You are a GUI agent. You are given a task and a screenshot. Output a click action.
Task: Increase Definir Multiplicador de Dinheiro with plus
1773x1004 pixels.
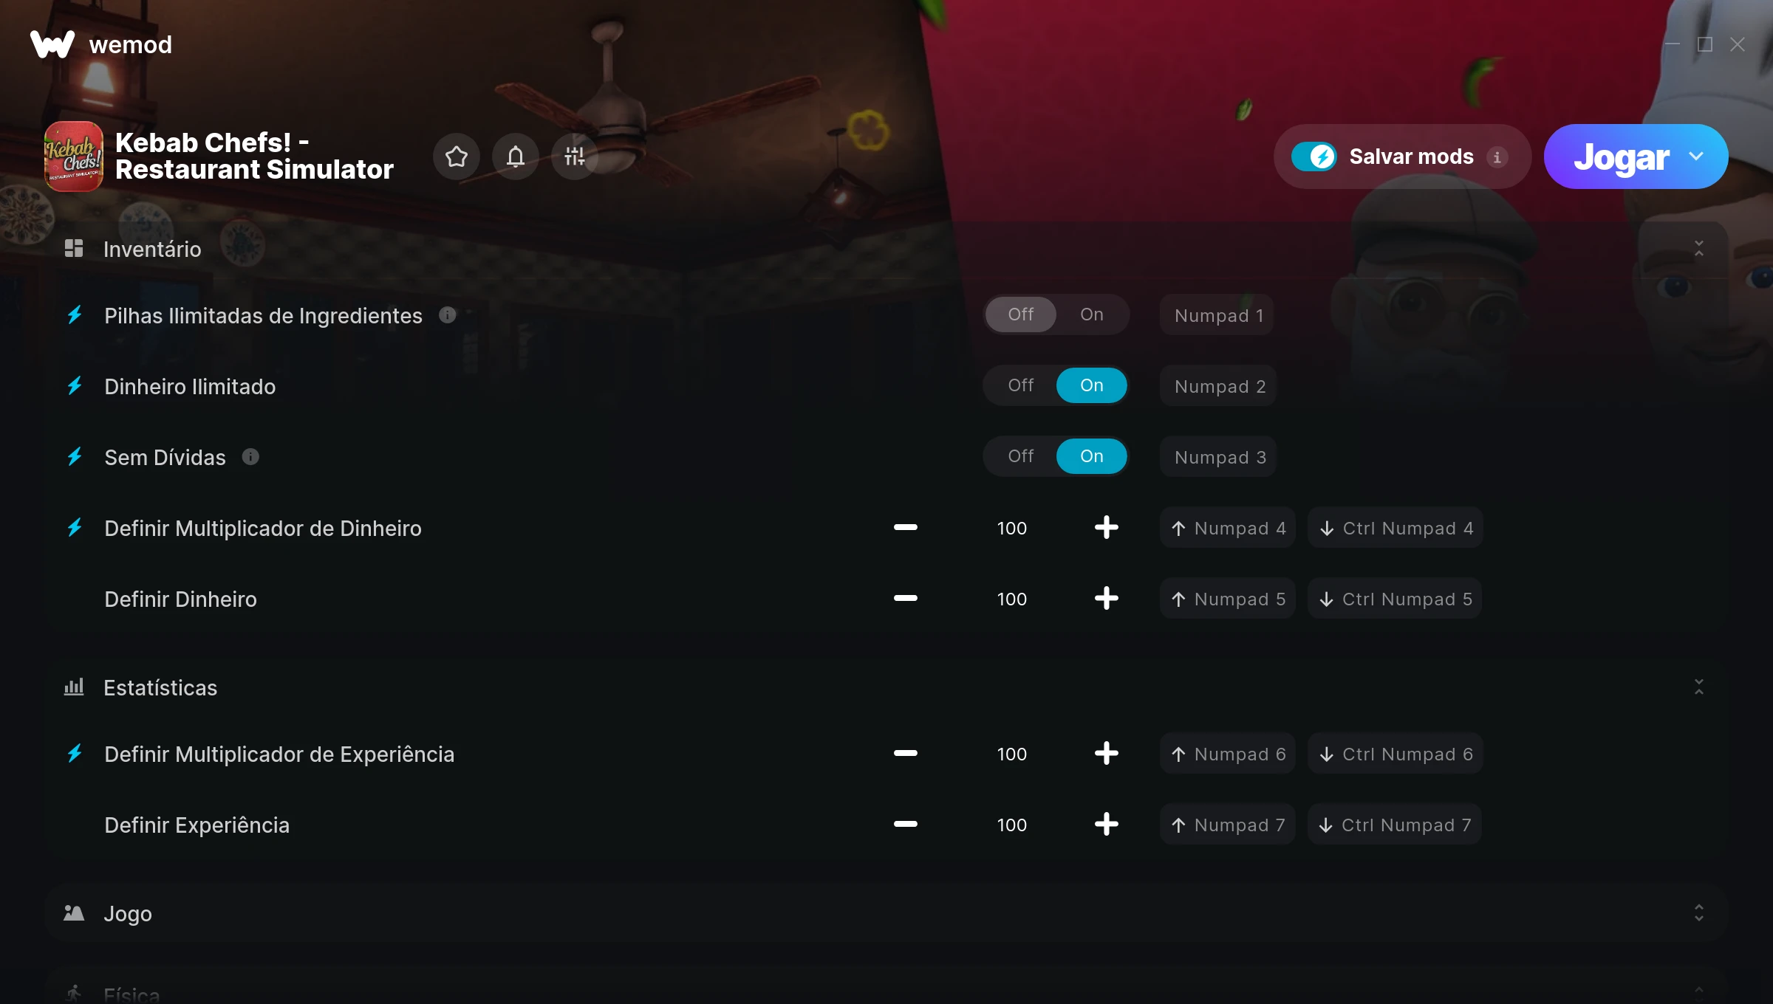[1106, 528]
